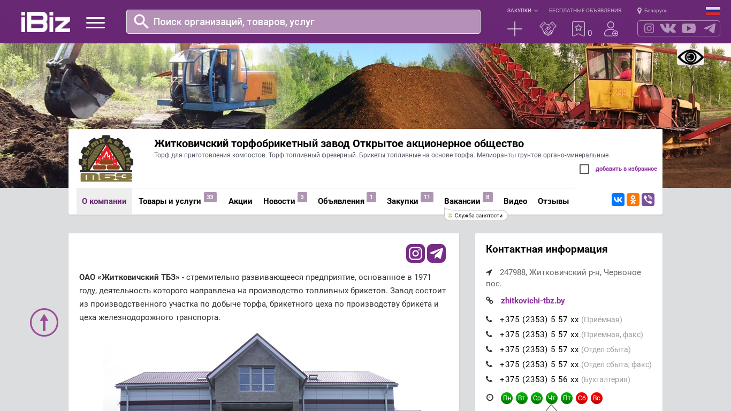Switch language via the Russian flag
This screenshot has width=731, height=411.
pyautogui.click(x=713, y=11)
